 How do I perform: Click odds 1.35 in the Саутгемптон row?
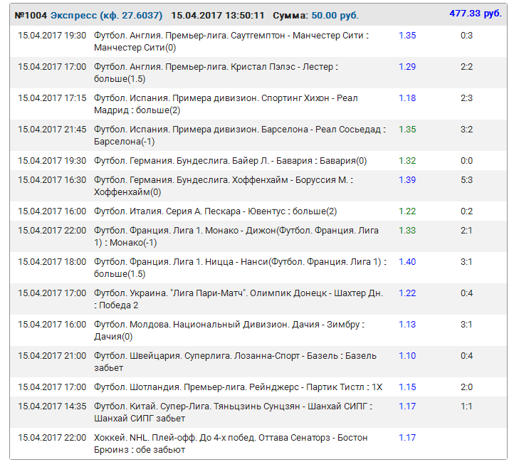[x=407, y=36]
